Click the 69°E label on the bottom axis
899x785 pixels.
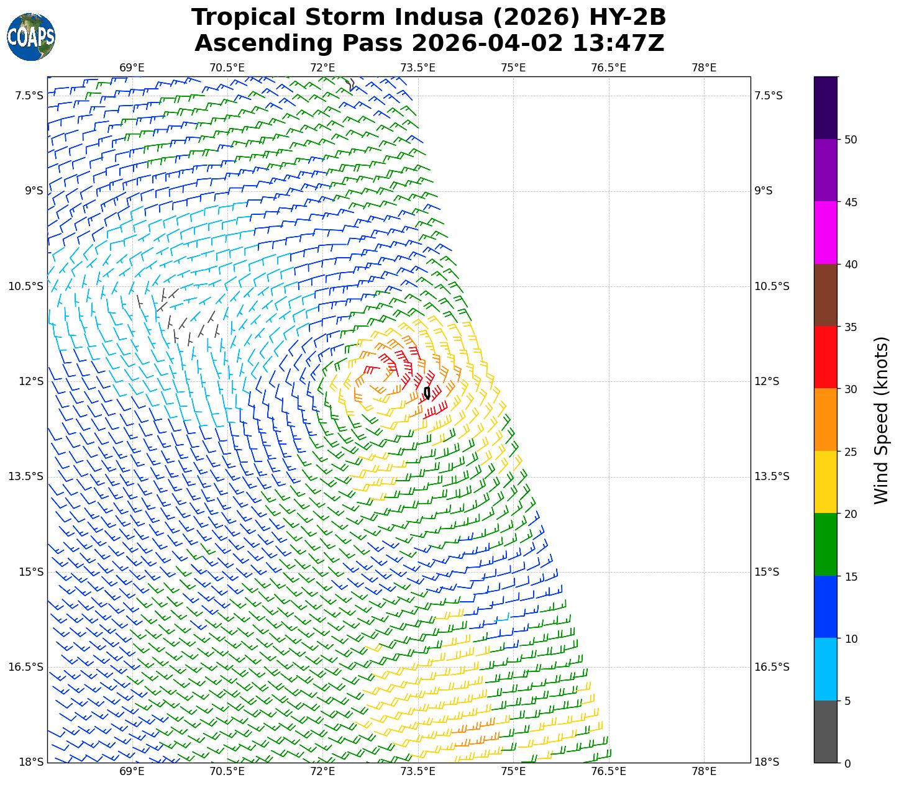pos(132,771)
